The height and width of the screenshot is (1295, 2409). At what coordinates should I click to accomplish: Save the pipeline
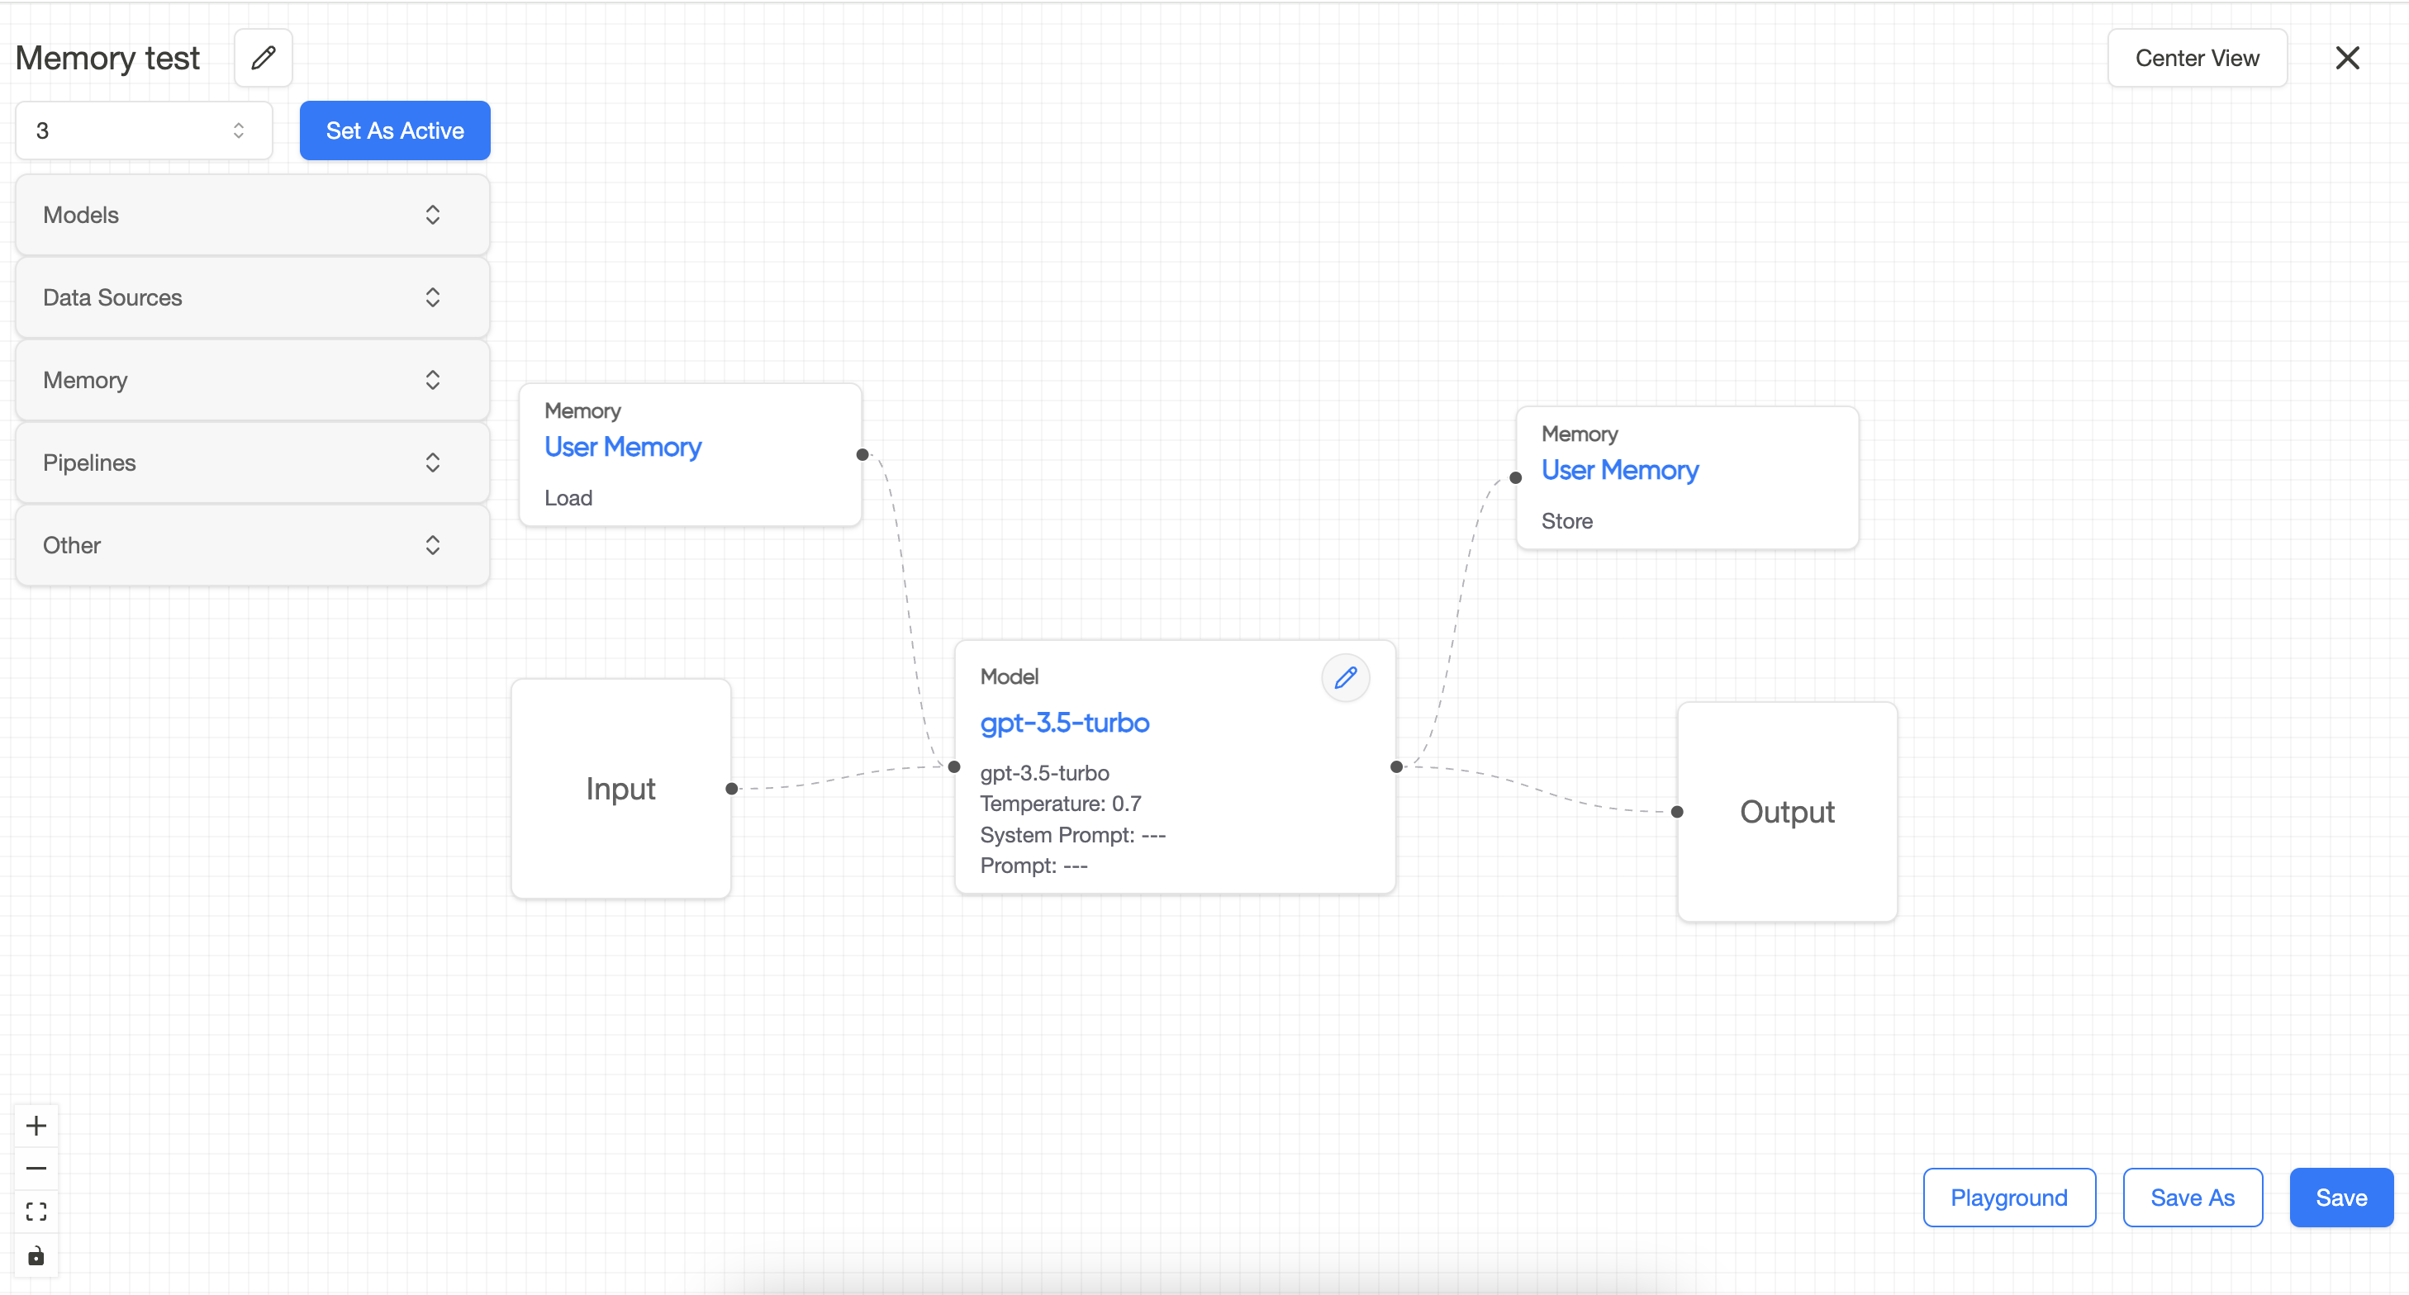pos(2340,1198)
